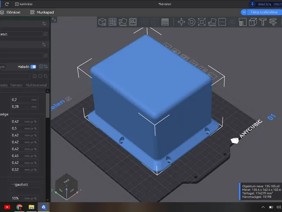Open the Multimaterial settings tab
This screenshot has width=282, height=212.
tap(36, 85)
